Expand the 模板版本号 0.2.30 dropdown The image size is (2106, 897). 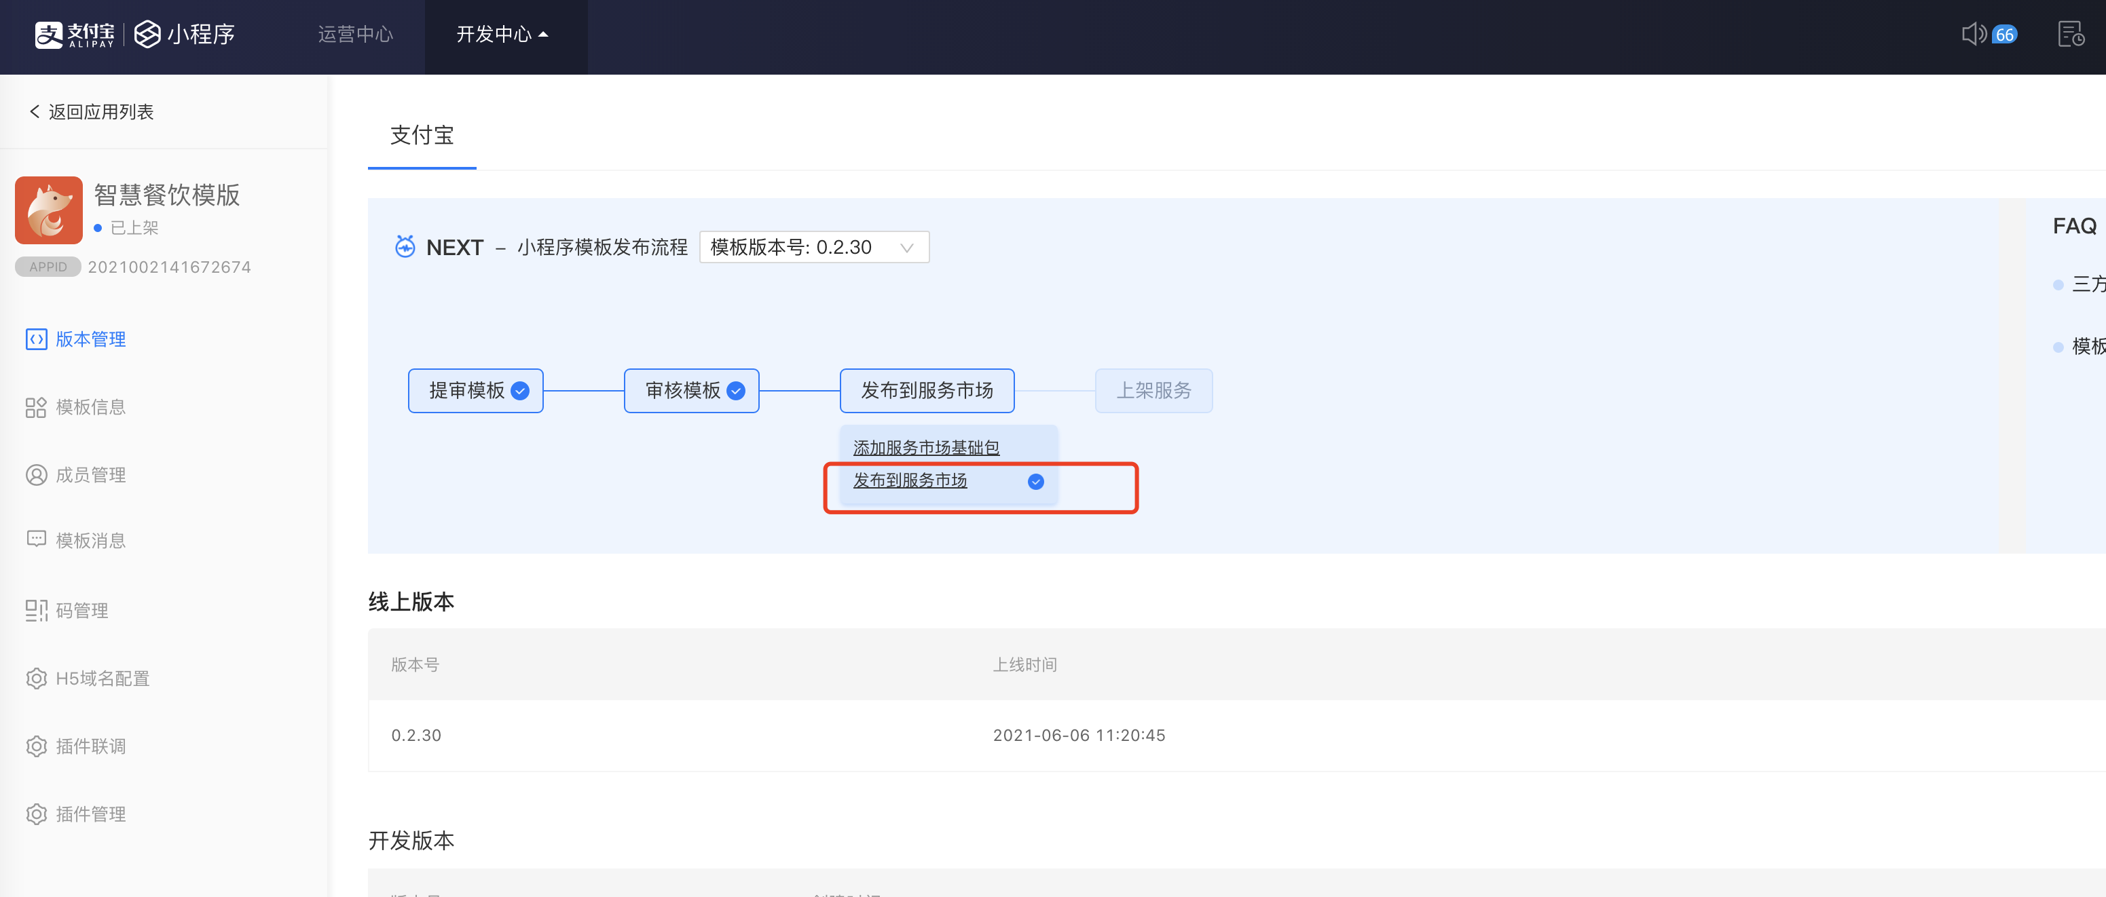pos(813,248)
